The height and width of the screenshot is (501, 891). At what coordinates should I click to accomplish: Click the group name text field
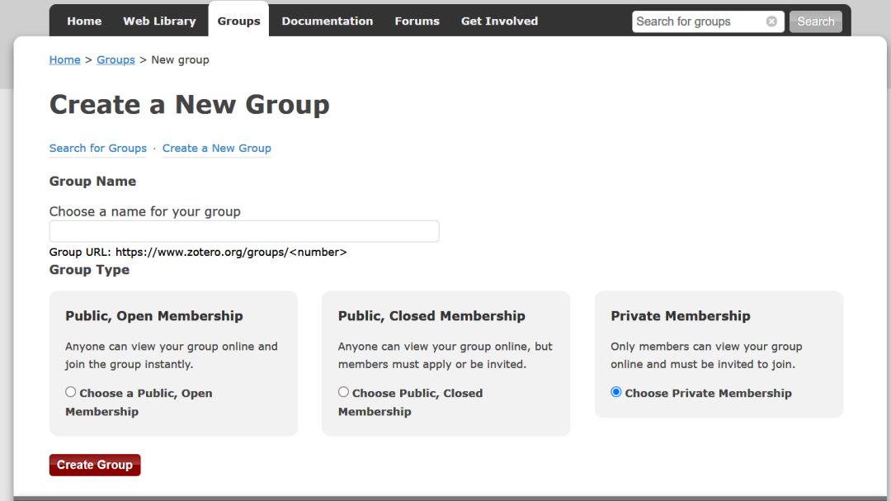click(243, 231)
